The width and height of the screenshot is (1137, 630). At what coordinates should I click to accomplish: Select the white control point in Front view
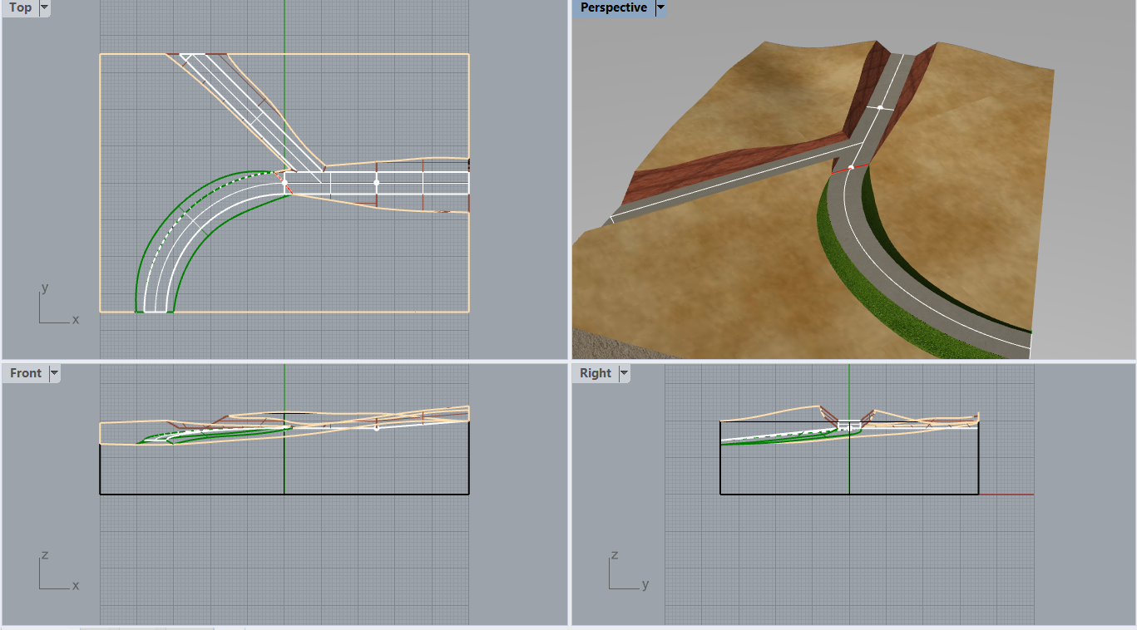point(377,429)
